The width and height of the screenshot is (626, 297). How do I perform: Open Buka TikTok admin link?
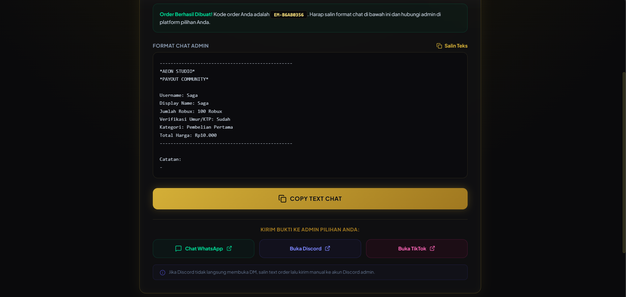click(x=417, y=248)
